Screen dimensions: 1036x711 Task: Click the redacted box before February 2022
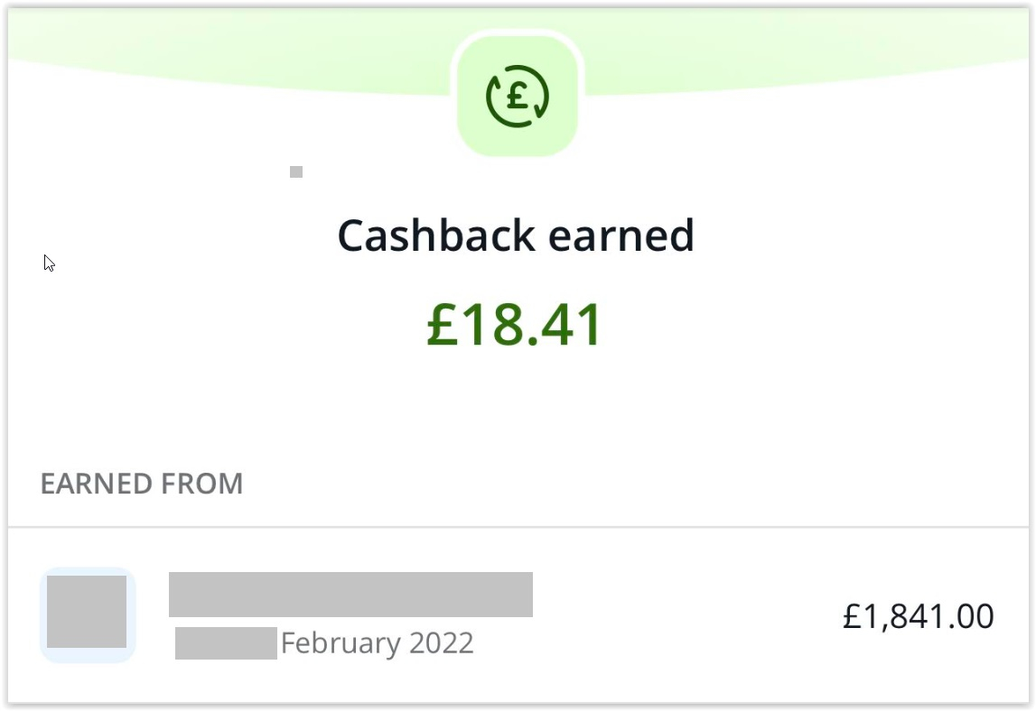pyautogui.click(x=226, y=643)
